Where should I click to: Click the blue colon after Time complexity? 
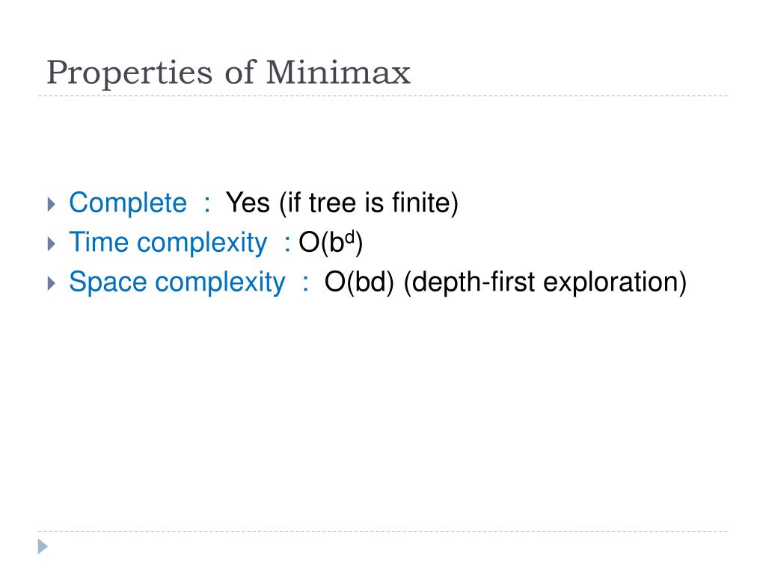(x=287, y=244)
